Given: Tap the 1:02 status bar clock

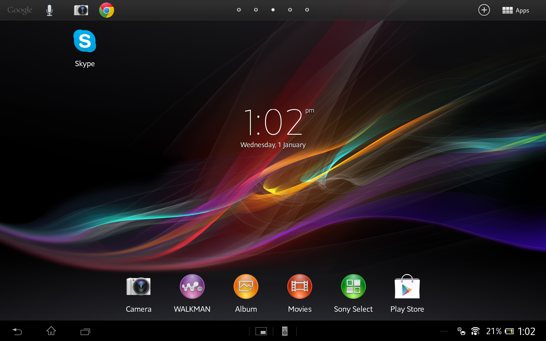Looking at the screenshot, I should (x=526, y=331).
